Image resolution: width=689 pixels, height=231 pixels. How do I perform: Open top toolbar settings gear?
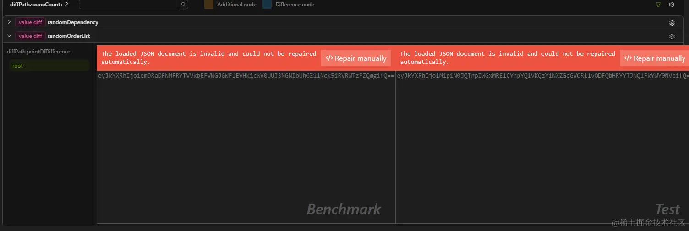pos(672,5)
